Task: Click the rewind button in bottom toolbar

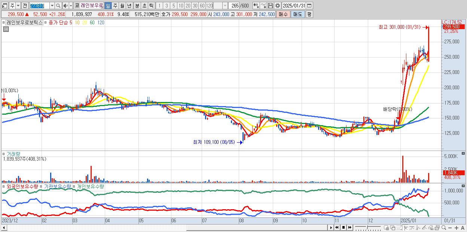Action: 337,228
